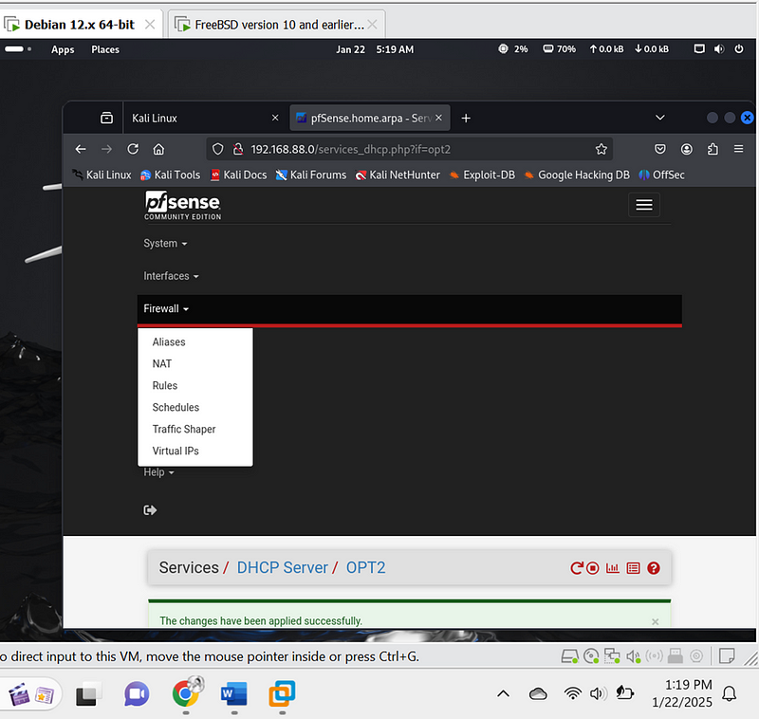Open Firefox extensions puzzle icon

[x=713, y=149]
